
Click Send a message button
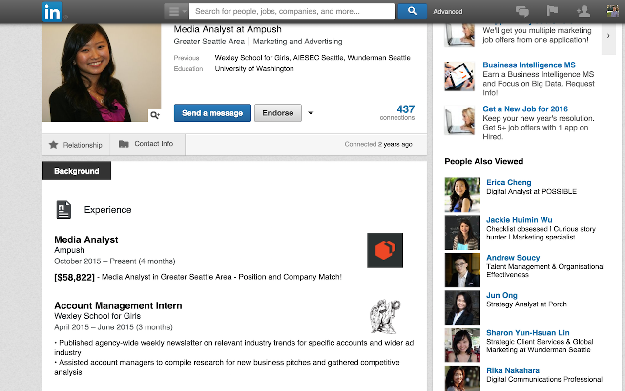pyautogui.click(x=212, y=113)
